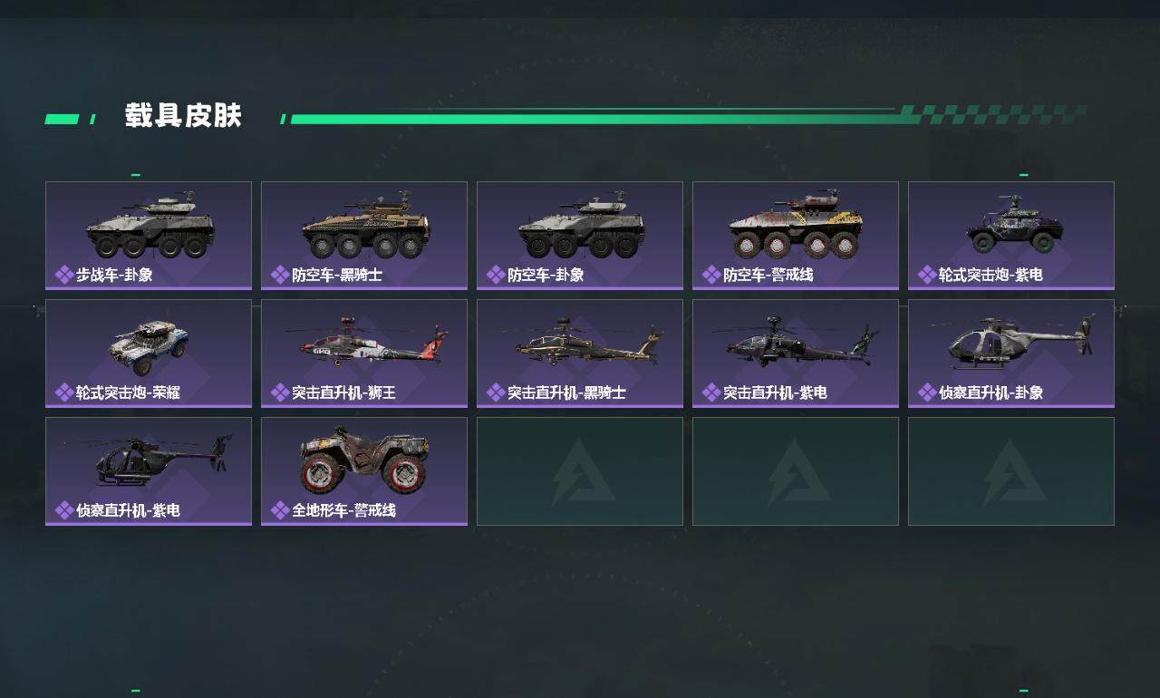
Task: Select the 突击直升机-狮王 helicopter skin
Action: pos(364,354)
